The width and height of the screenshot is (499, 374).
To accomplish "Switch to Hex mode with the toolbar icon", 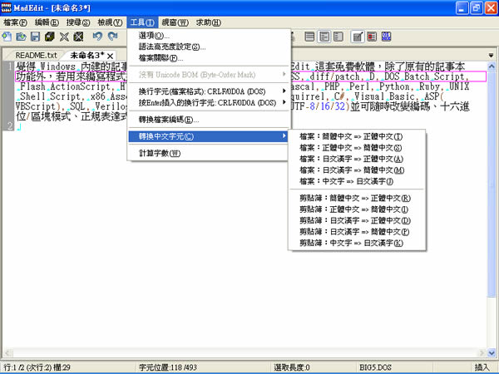I will pyautogui.click(x=388, y=37).
